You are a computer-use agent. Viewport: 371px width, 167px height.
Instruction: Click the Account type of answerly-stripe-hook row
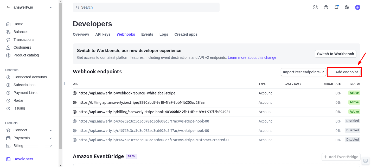tap(265, 112)
